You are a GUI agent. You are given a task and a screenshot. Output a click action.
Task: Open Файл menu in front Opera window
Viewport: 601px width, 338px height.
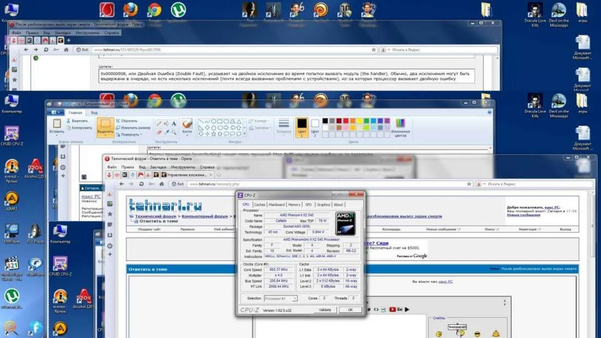pos(111,167)
